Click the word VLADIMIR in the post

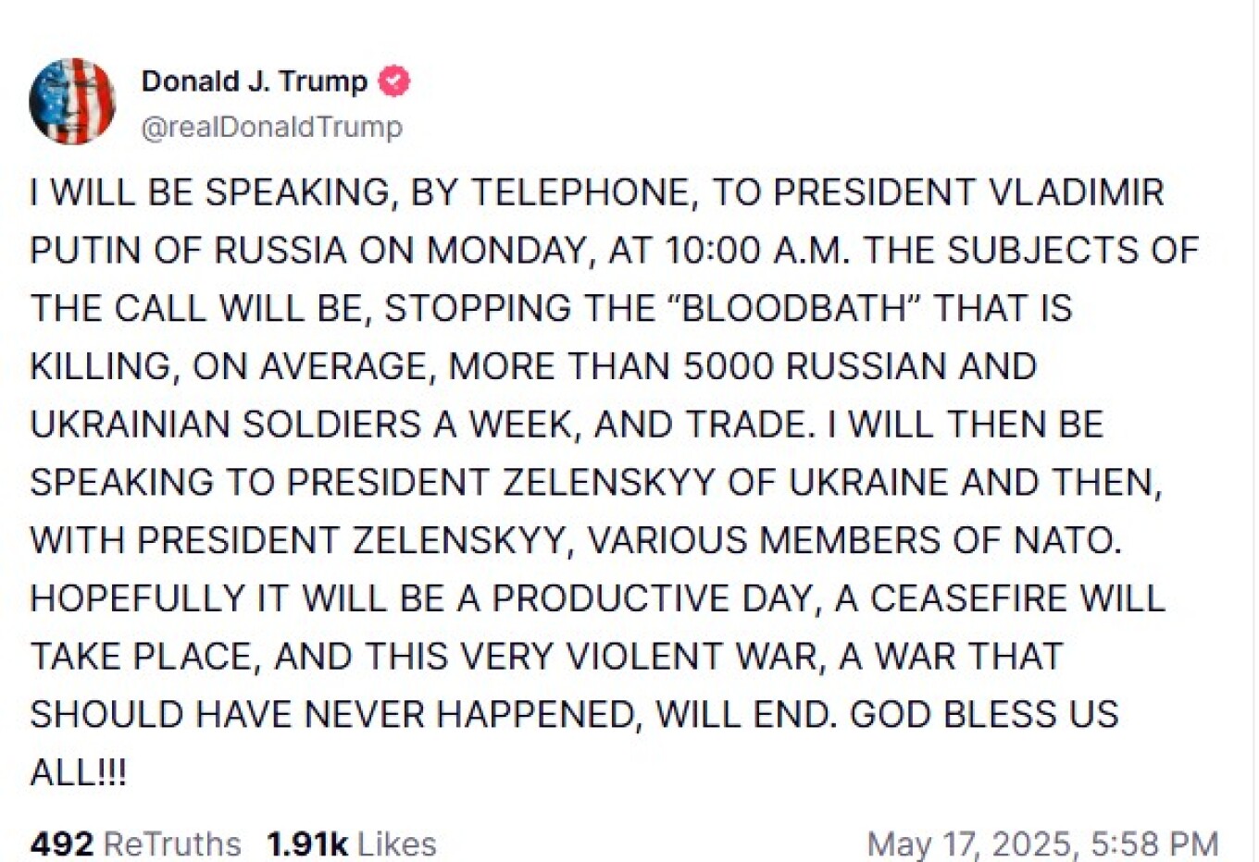tap(1077, 192)
